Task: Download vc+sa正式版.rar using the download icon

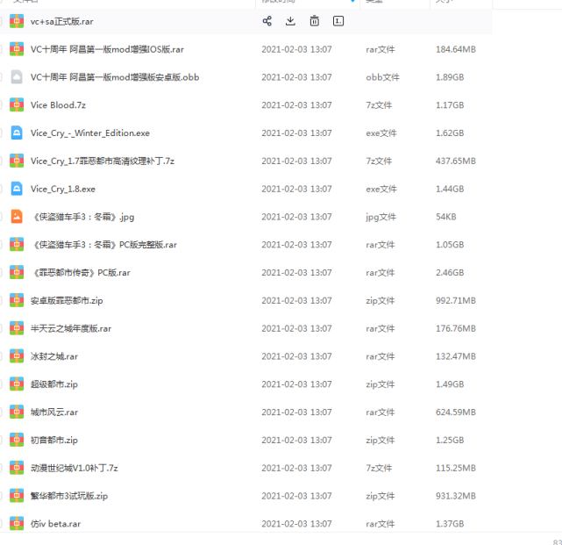Action: click(x=290, y=21)
